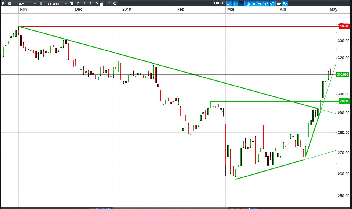Click the Nov date axis label
This screenshot has width=352, height=209.
[x=24, y=9]
